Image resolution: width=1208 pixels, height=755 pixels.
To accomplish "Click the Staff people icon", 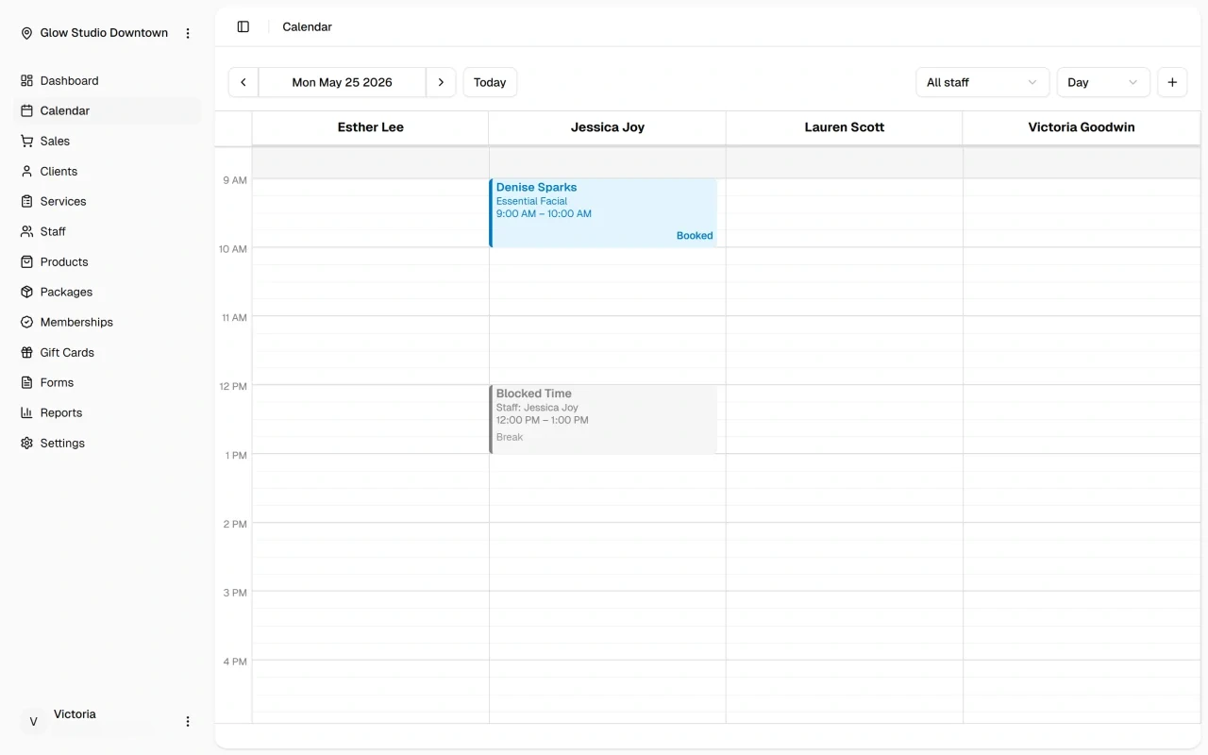I will (26, 232).
